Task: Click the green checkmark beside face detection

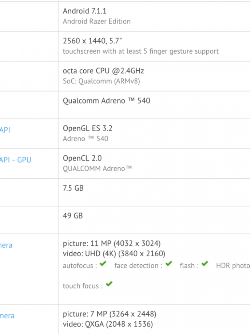Action: coord(168,264)
